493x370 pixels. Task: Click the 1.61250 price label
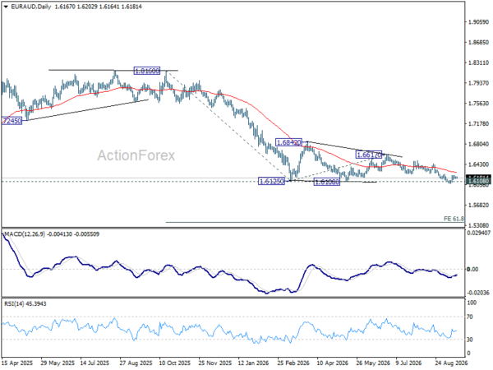(x=271, y=181)
